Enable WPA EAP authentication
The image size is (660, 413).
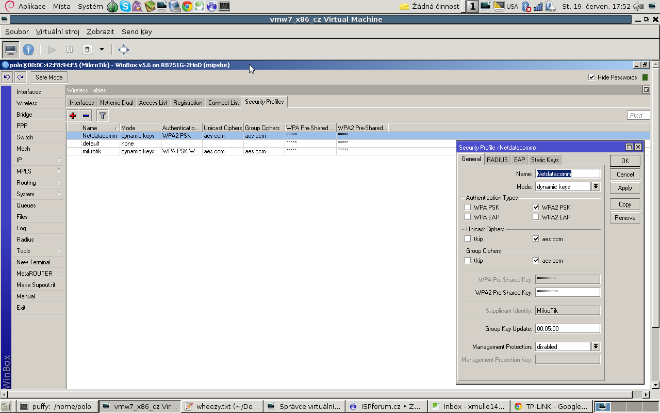coord(468,217)
